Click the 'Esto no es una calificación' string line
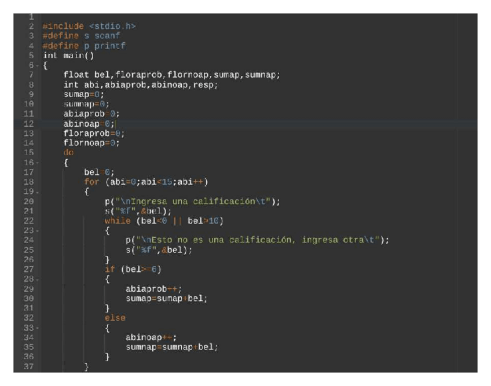 [258, 240]
